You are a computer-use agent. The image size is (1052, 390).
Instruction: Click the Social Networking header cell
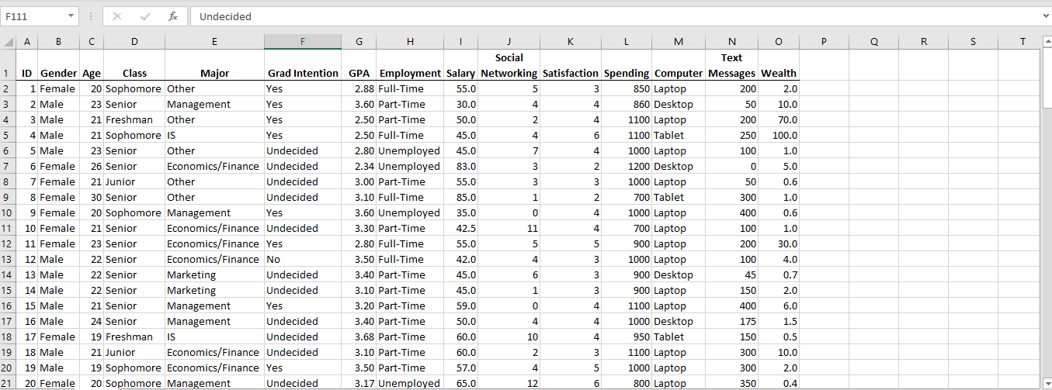point(509,65)
